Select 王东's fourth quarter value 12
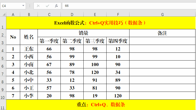Image resolution: width=196 pixels, height=110 pixels. coord(118,49)
